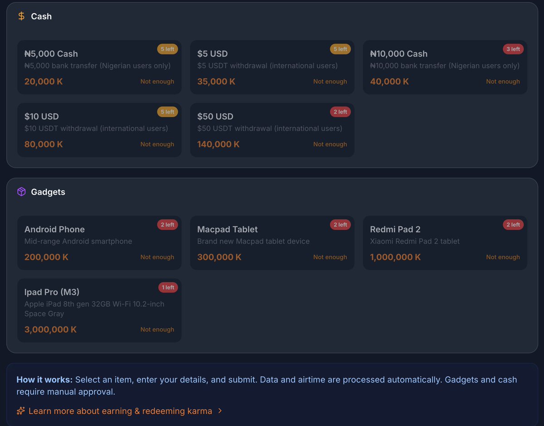544x426 pixels.
Task: Click Not enough on the Android Phone card
Action: tap(157, 257)
